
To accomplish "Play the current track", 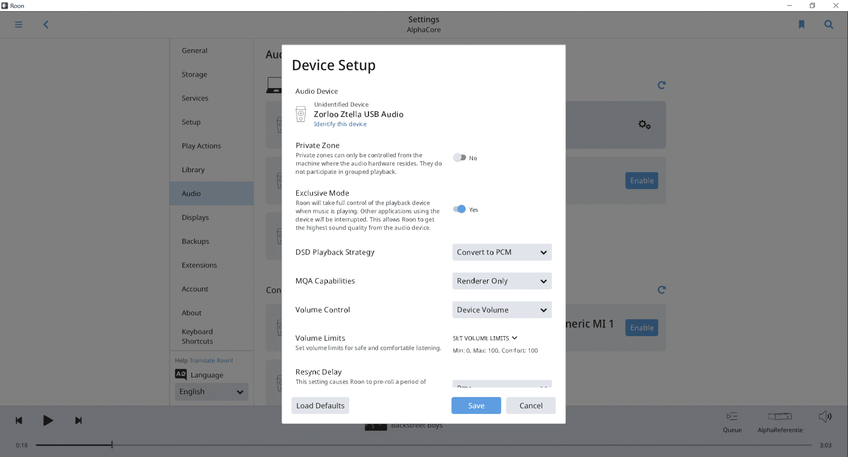I will pyautogui.click(x=48, y=421).
